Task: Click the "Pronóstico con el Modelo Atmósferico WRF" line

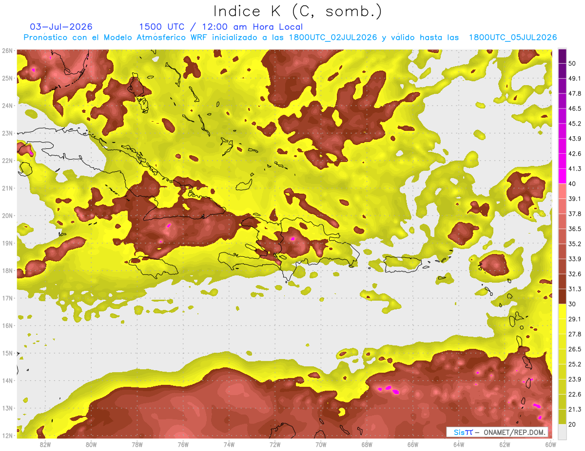Action: pos(290,37)
